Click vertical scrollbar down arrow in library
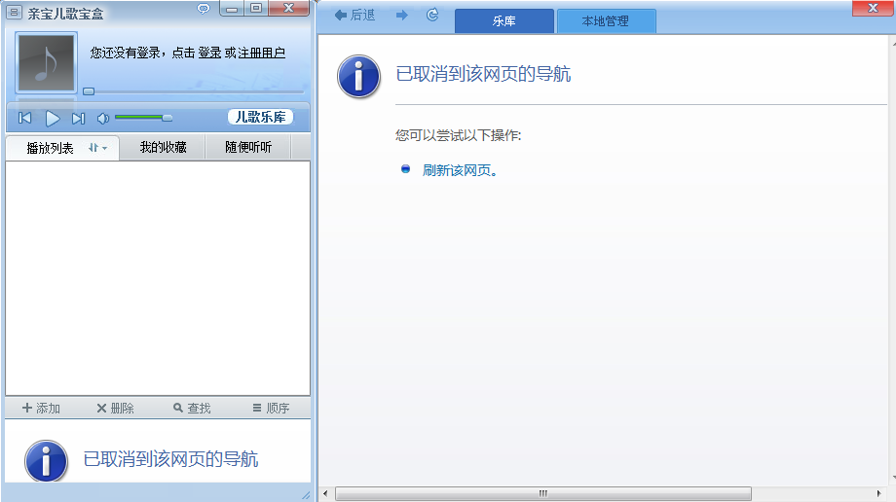The height and width of the screenshot is (502, 896). 893,478
